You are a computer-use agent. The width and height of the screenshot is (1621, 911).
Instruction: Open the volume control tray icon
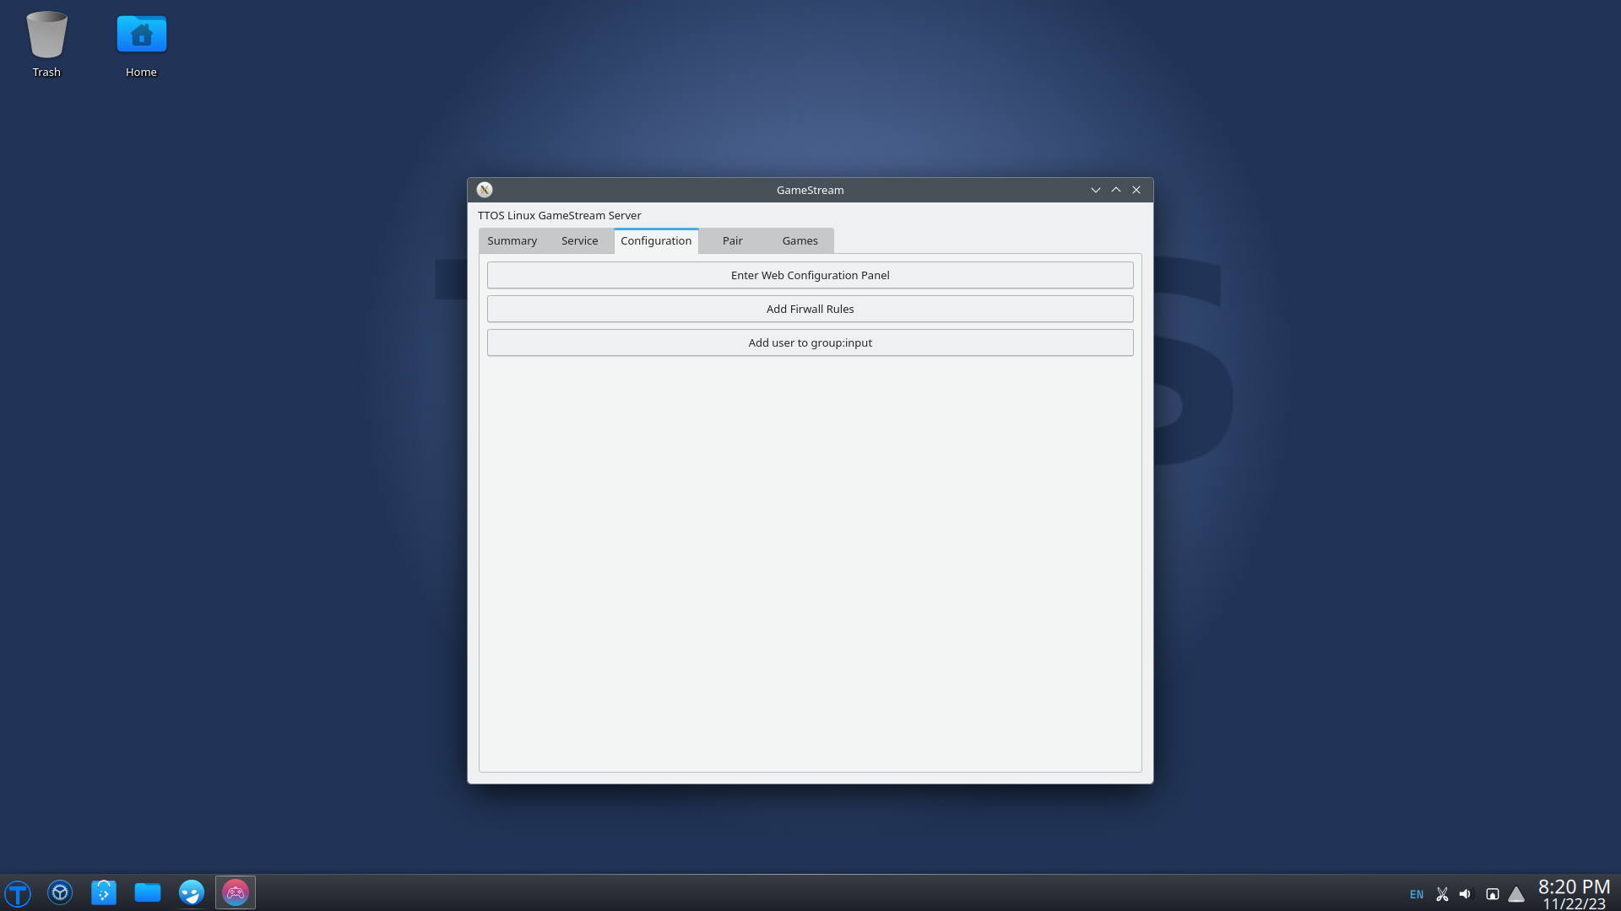(x=1466, y=894)
